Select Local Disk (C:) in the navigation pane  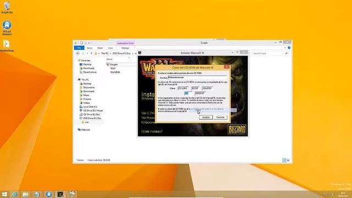click(x=90, y=107)
